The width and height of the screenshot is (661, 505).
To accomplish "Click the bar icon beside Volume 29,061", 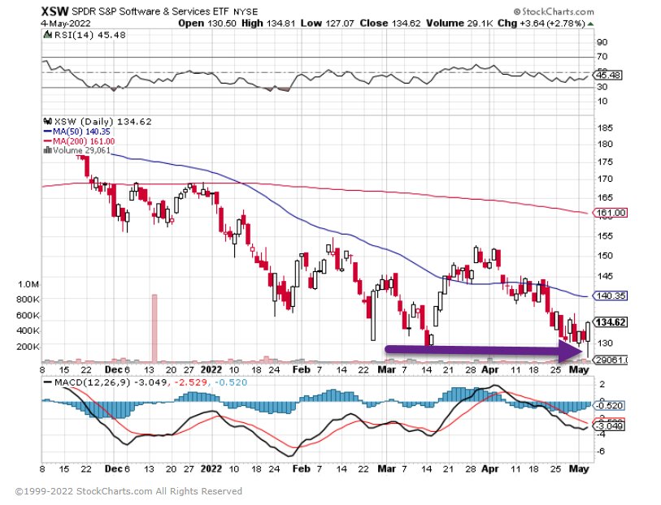I will tap(48, 150).
